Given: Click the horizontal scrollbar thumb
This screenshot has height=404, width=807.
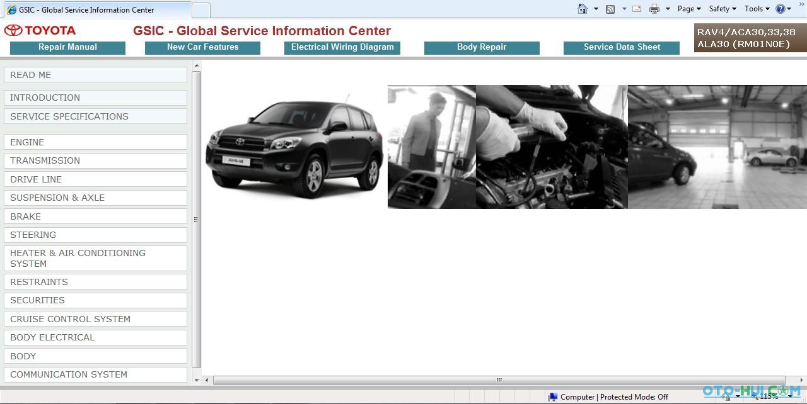Looking at the screenshot, I should (499, 380).
